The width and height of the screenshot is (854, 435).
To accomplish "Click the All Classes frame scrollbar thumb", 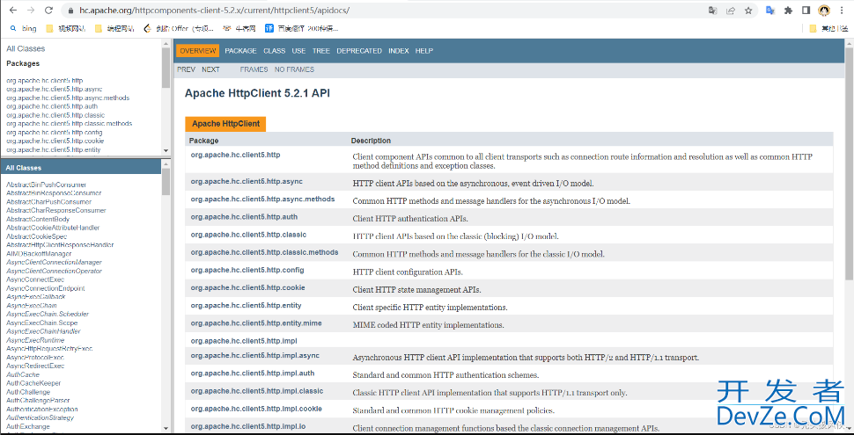I will [x=166, y=180].
